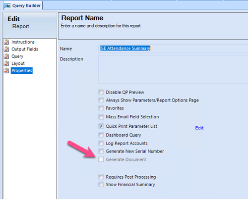Select the Properties step
Viewport: 248px width, 199px height.
[x=22, y=70]
